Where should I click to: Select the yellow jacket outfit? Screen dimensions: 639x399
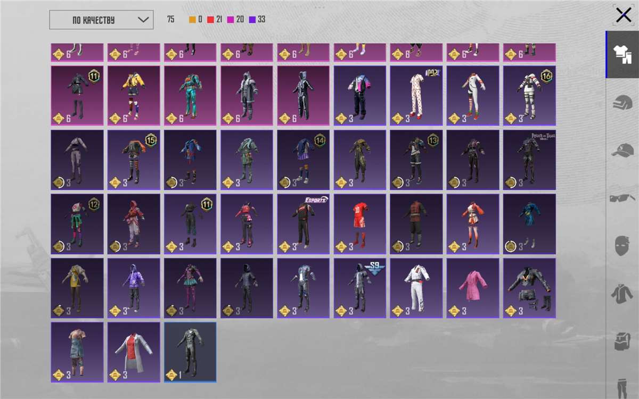[x=134, y=96]
